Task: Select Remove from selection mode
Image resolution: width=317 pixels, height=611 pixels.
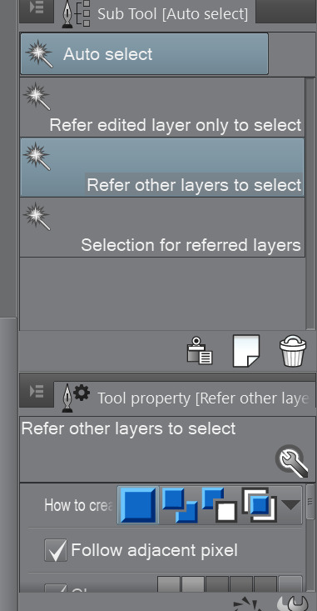Action: pyautogui.click(x=220, y=505)
